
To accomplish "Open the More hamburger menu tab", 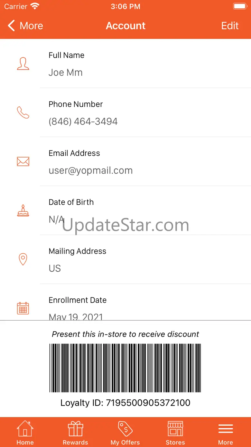I will (x=226, y=433).
